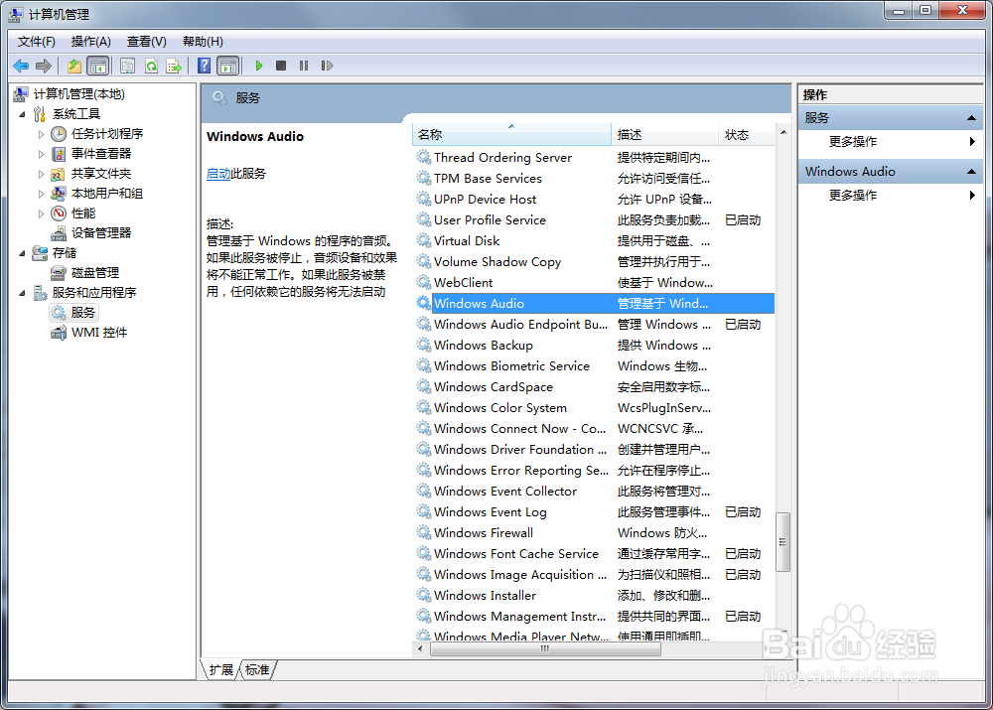Switch to the 扩展 tab

221,670
